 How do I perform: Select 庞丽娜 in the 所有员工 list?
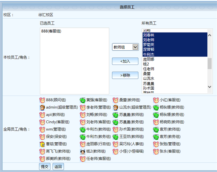pos(149,60)
